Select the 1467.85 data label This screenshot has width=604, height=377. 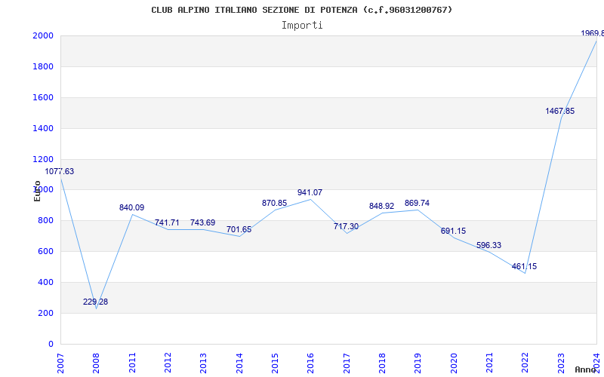coord(560,111)
